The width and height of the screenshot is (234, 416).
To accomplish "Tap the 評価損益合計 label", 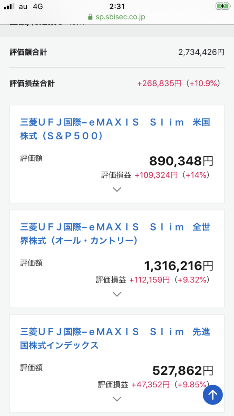I will click(x=32, y=83).
